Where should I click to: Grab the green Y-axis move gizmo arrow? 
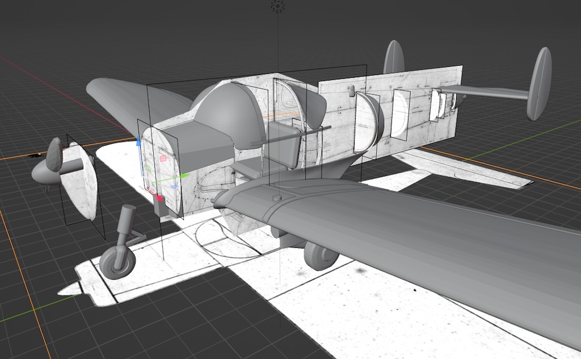(184, 176)
